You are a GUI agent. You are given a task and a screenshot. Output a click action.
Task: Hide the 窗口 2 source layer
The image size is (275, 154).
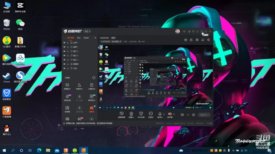coord(64,55)
